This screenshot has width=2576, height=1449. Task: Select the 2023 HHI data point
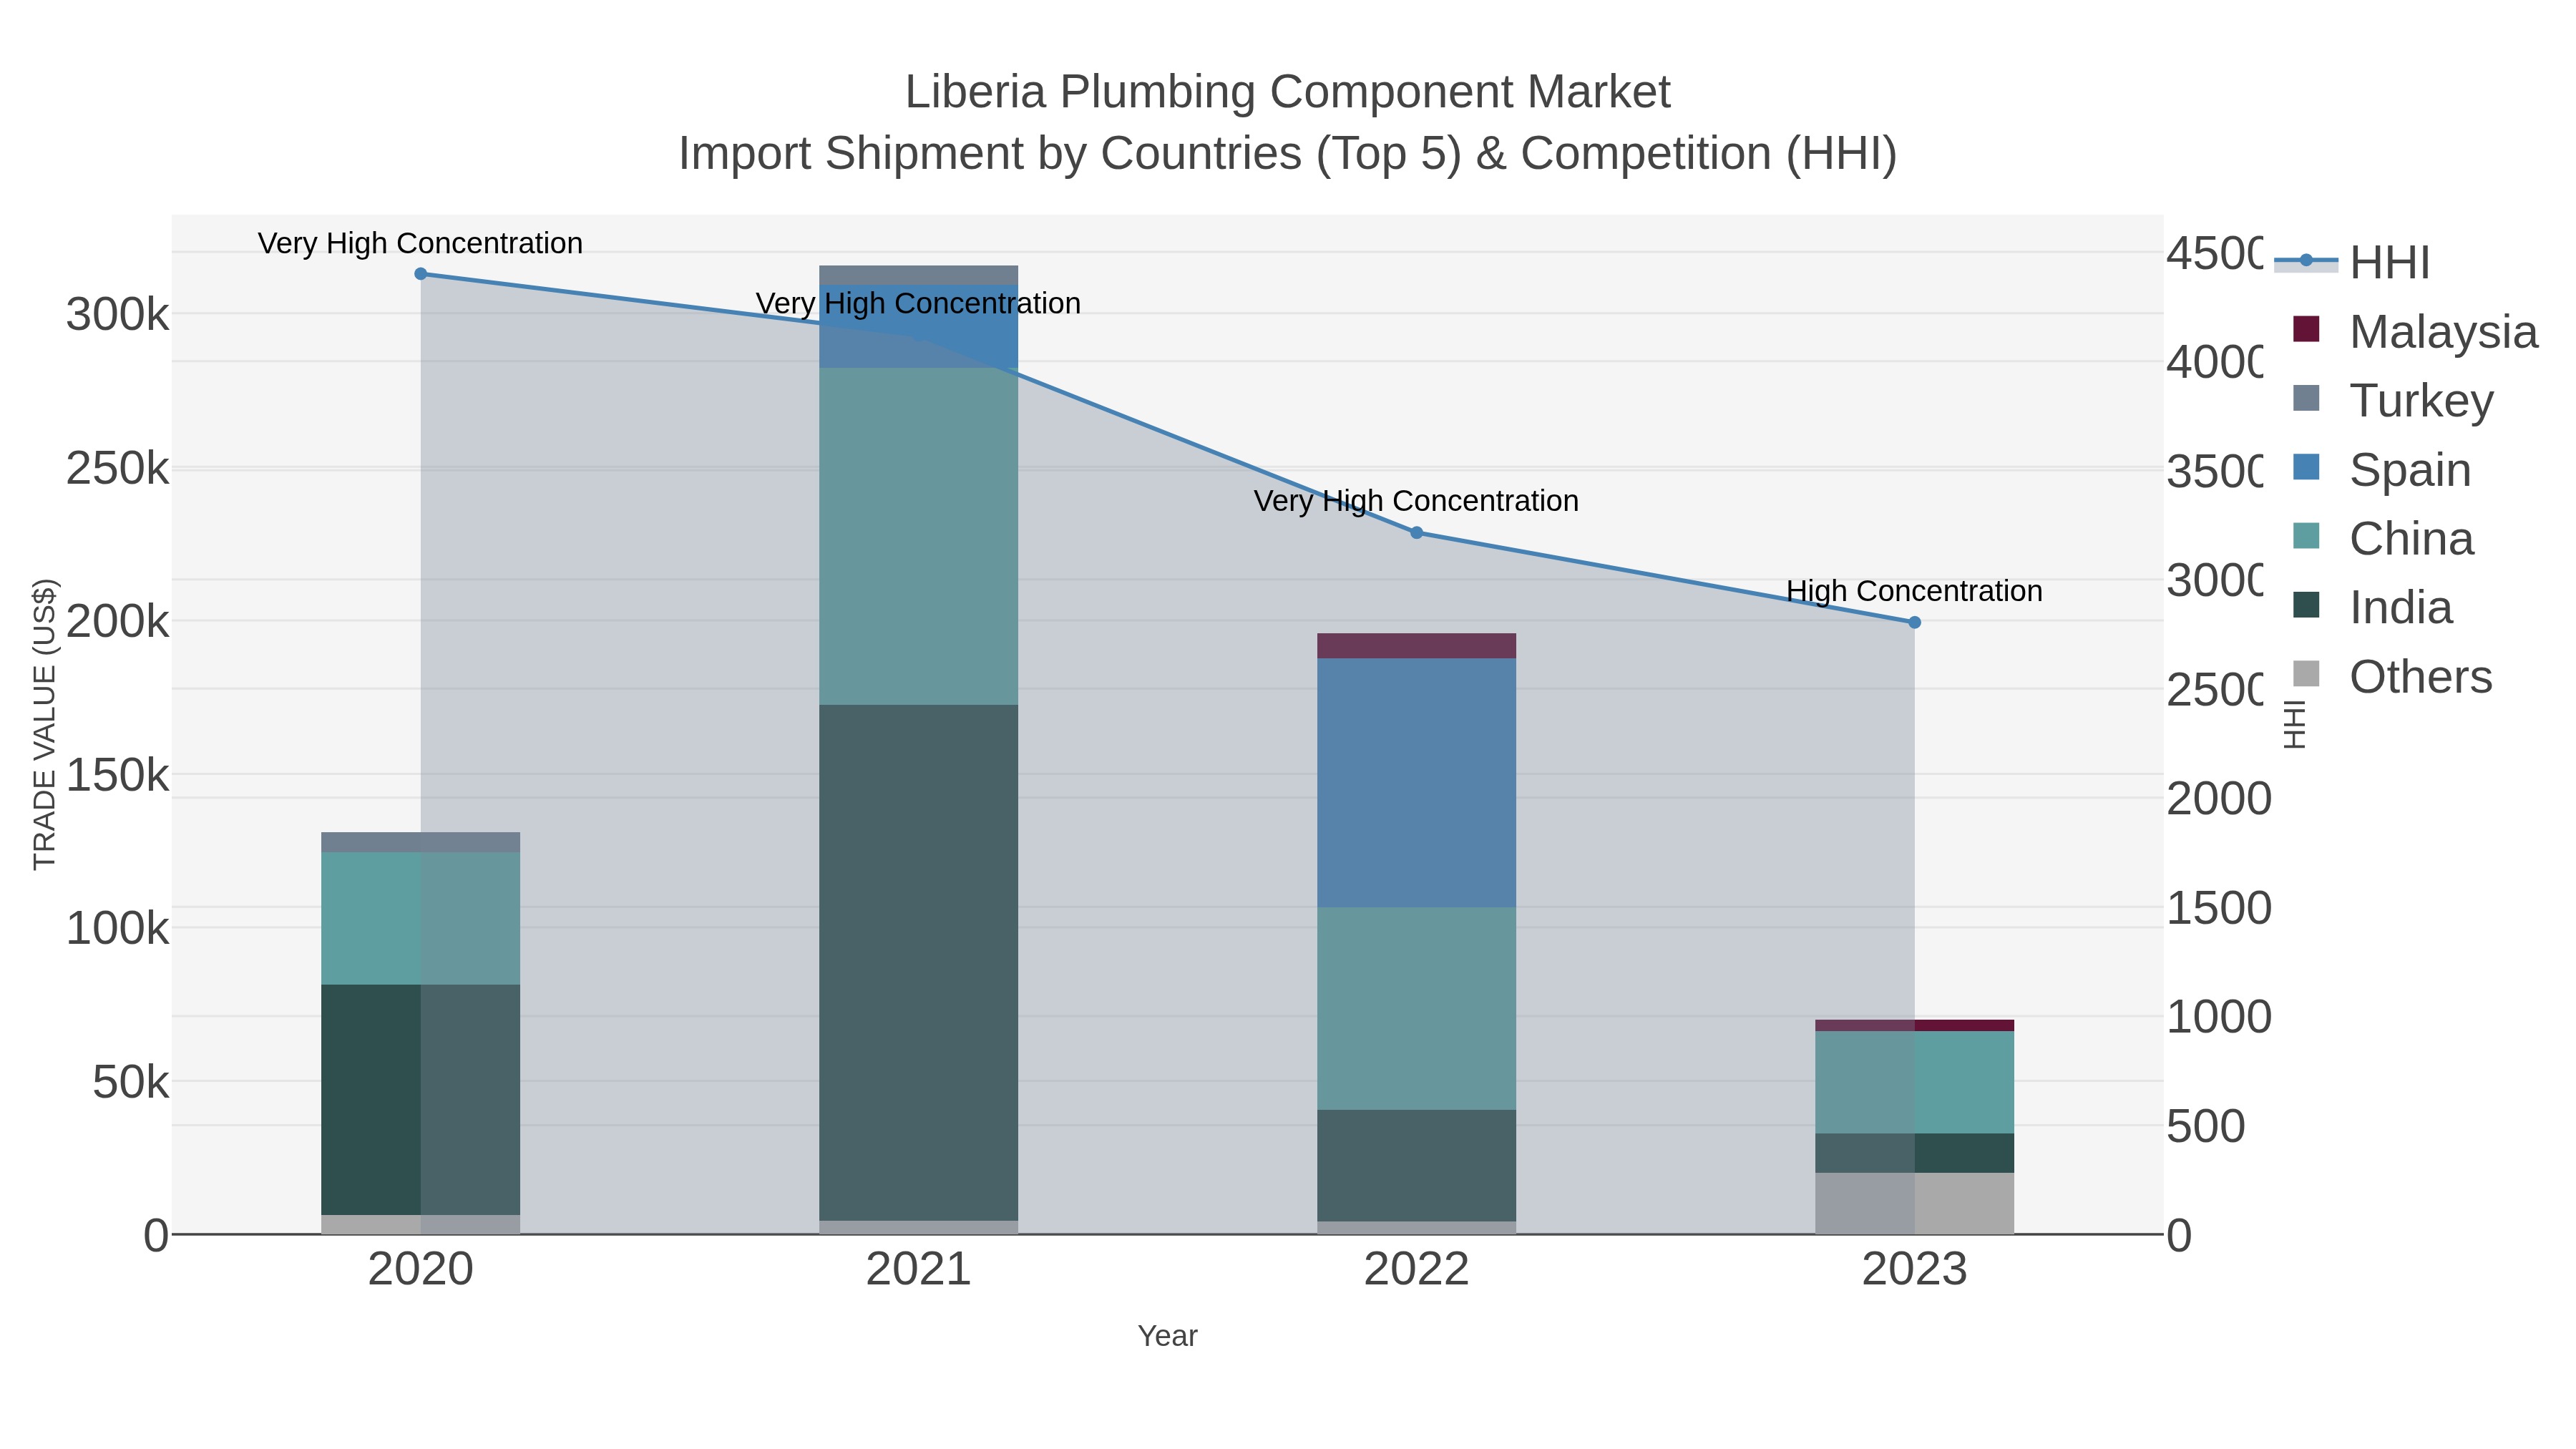point(1914,622)
